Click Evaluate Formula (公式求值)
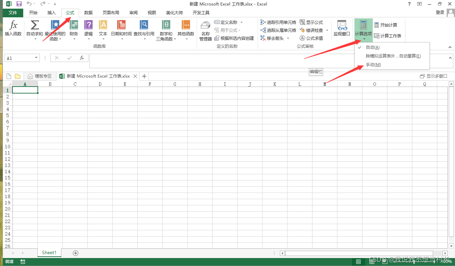 311,38
